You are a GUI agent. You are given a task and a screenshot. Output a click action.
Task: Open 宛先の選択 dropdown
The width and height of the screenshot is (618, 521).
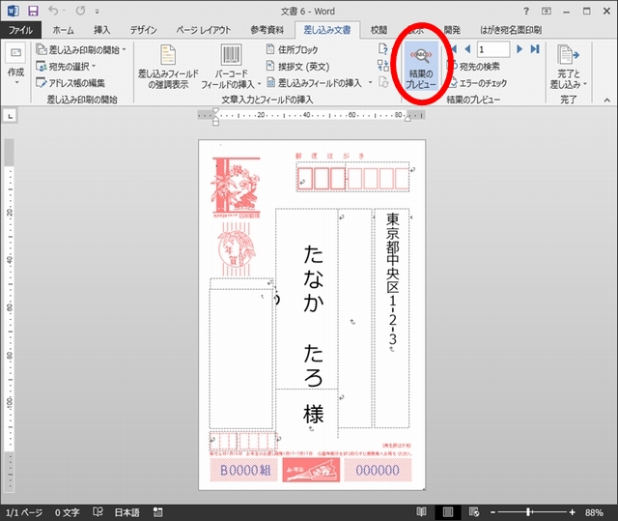[66, 67]
